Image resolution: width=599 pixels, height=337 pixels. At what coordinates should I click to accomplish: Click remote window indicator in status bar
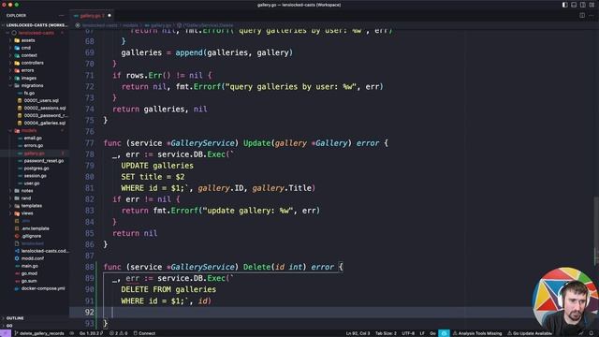(x=6, y=333)
